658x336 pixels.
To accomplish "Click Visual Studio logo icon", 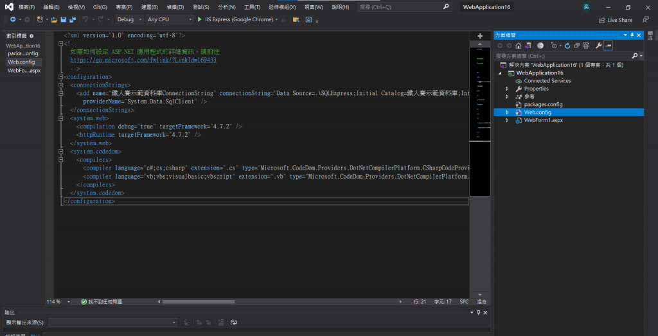I will pos(8,7).
